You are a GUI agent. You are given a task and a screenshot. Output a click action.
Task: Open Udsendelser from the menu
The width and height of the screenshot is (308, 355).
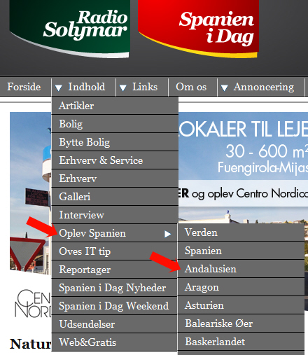point(114,324)
